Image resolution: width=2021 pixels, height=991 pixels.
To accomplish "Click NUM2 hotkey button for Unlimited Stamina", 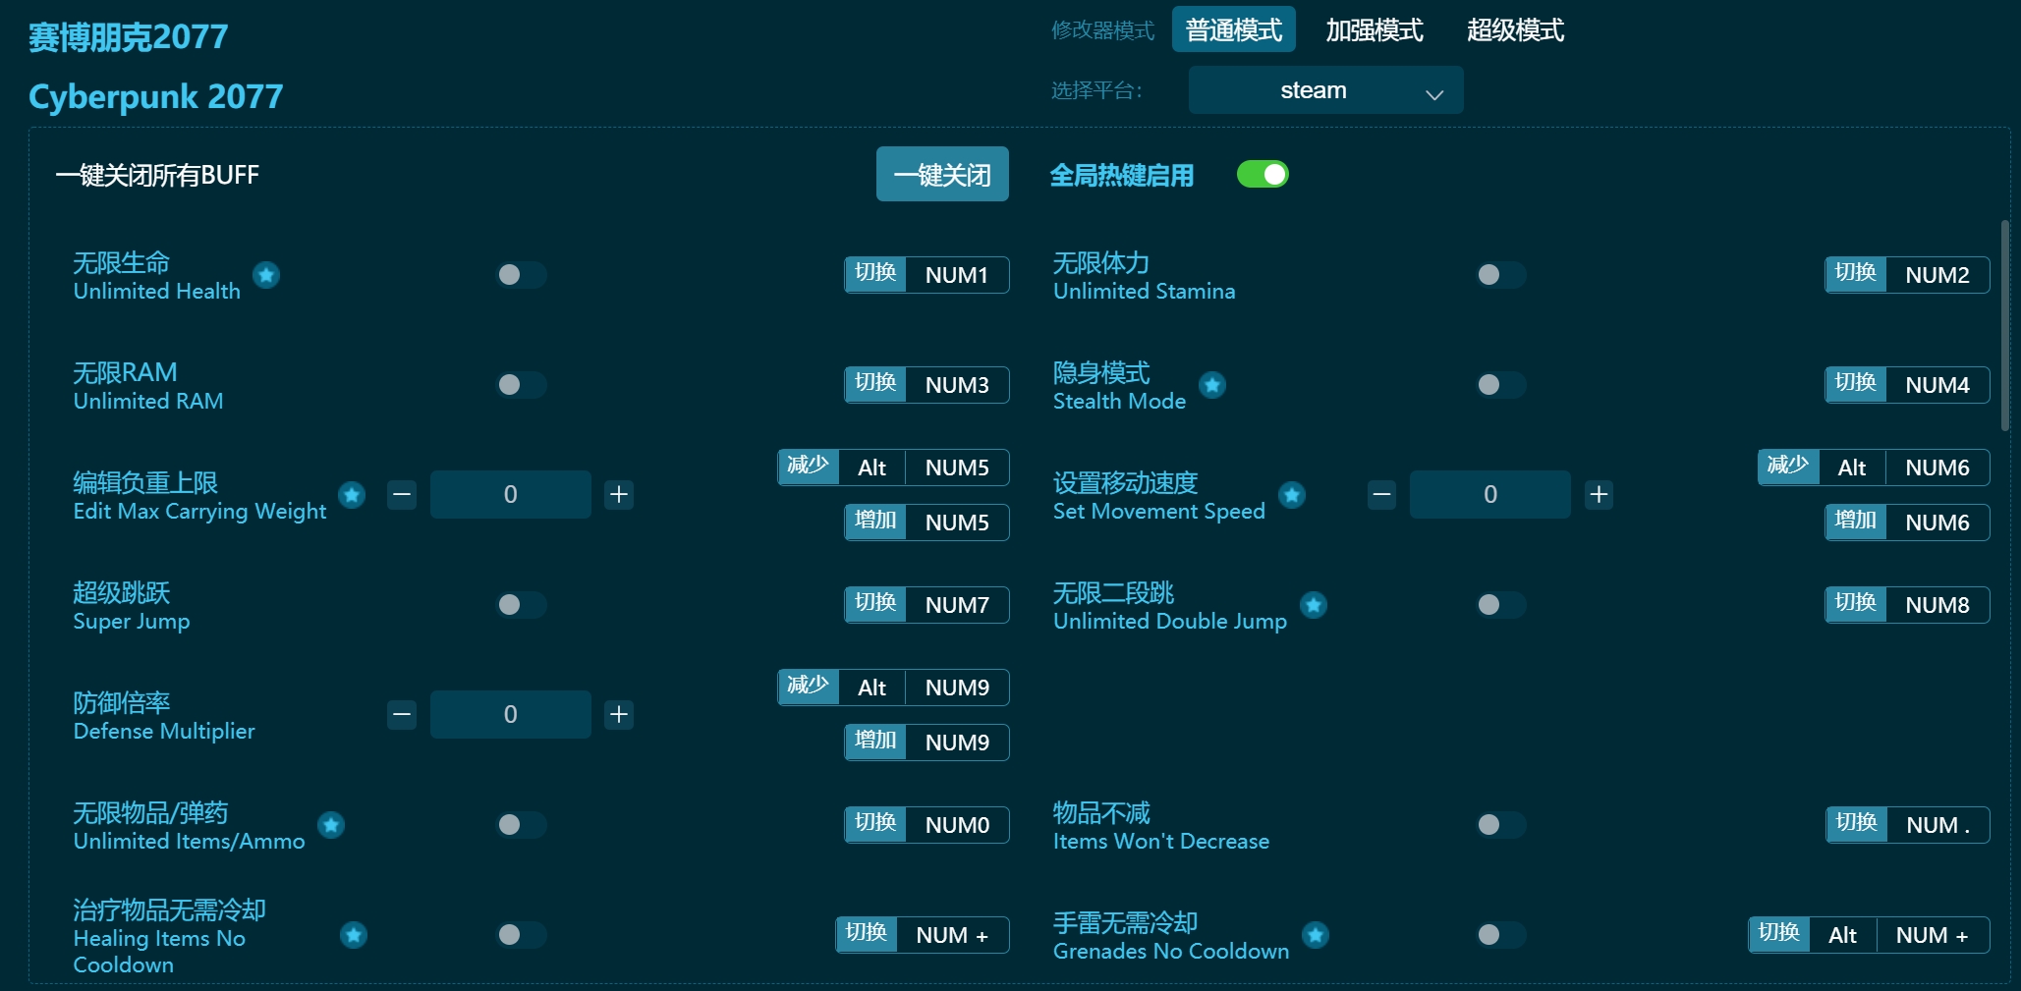I will [x=1907, y=275].
